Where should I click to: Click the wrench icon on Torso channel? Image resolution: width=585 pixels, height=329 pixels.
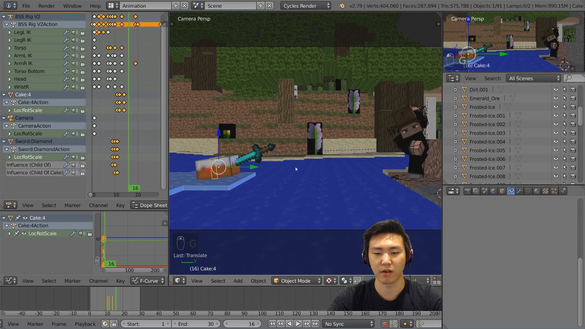[x=66, y=48]
